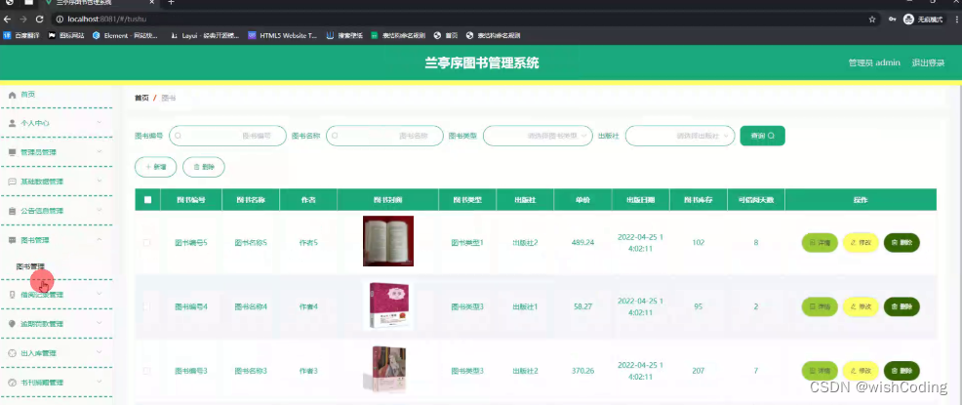Click the key password icon in address bar

click(x=892, y=20)
